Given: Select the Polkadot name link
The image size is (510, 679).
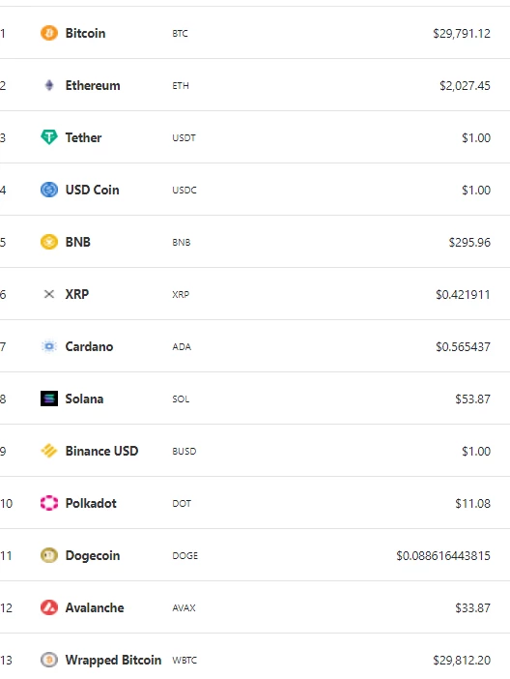Looking at the screenshot, I should pos(91,503).
